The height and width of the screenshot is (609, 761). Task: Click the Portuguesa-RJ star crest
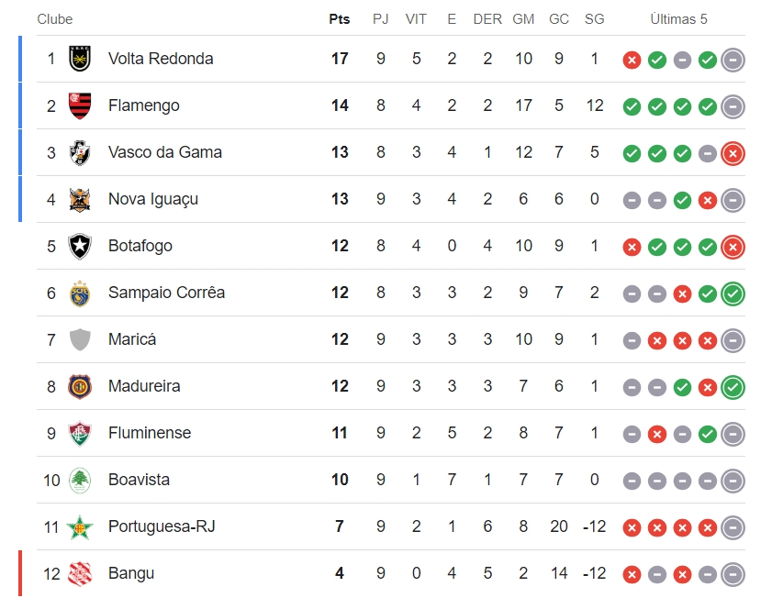[x=80, y=527]
